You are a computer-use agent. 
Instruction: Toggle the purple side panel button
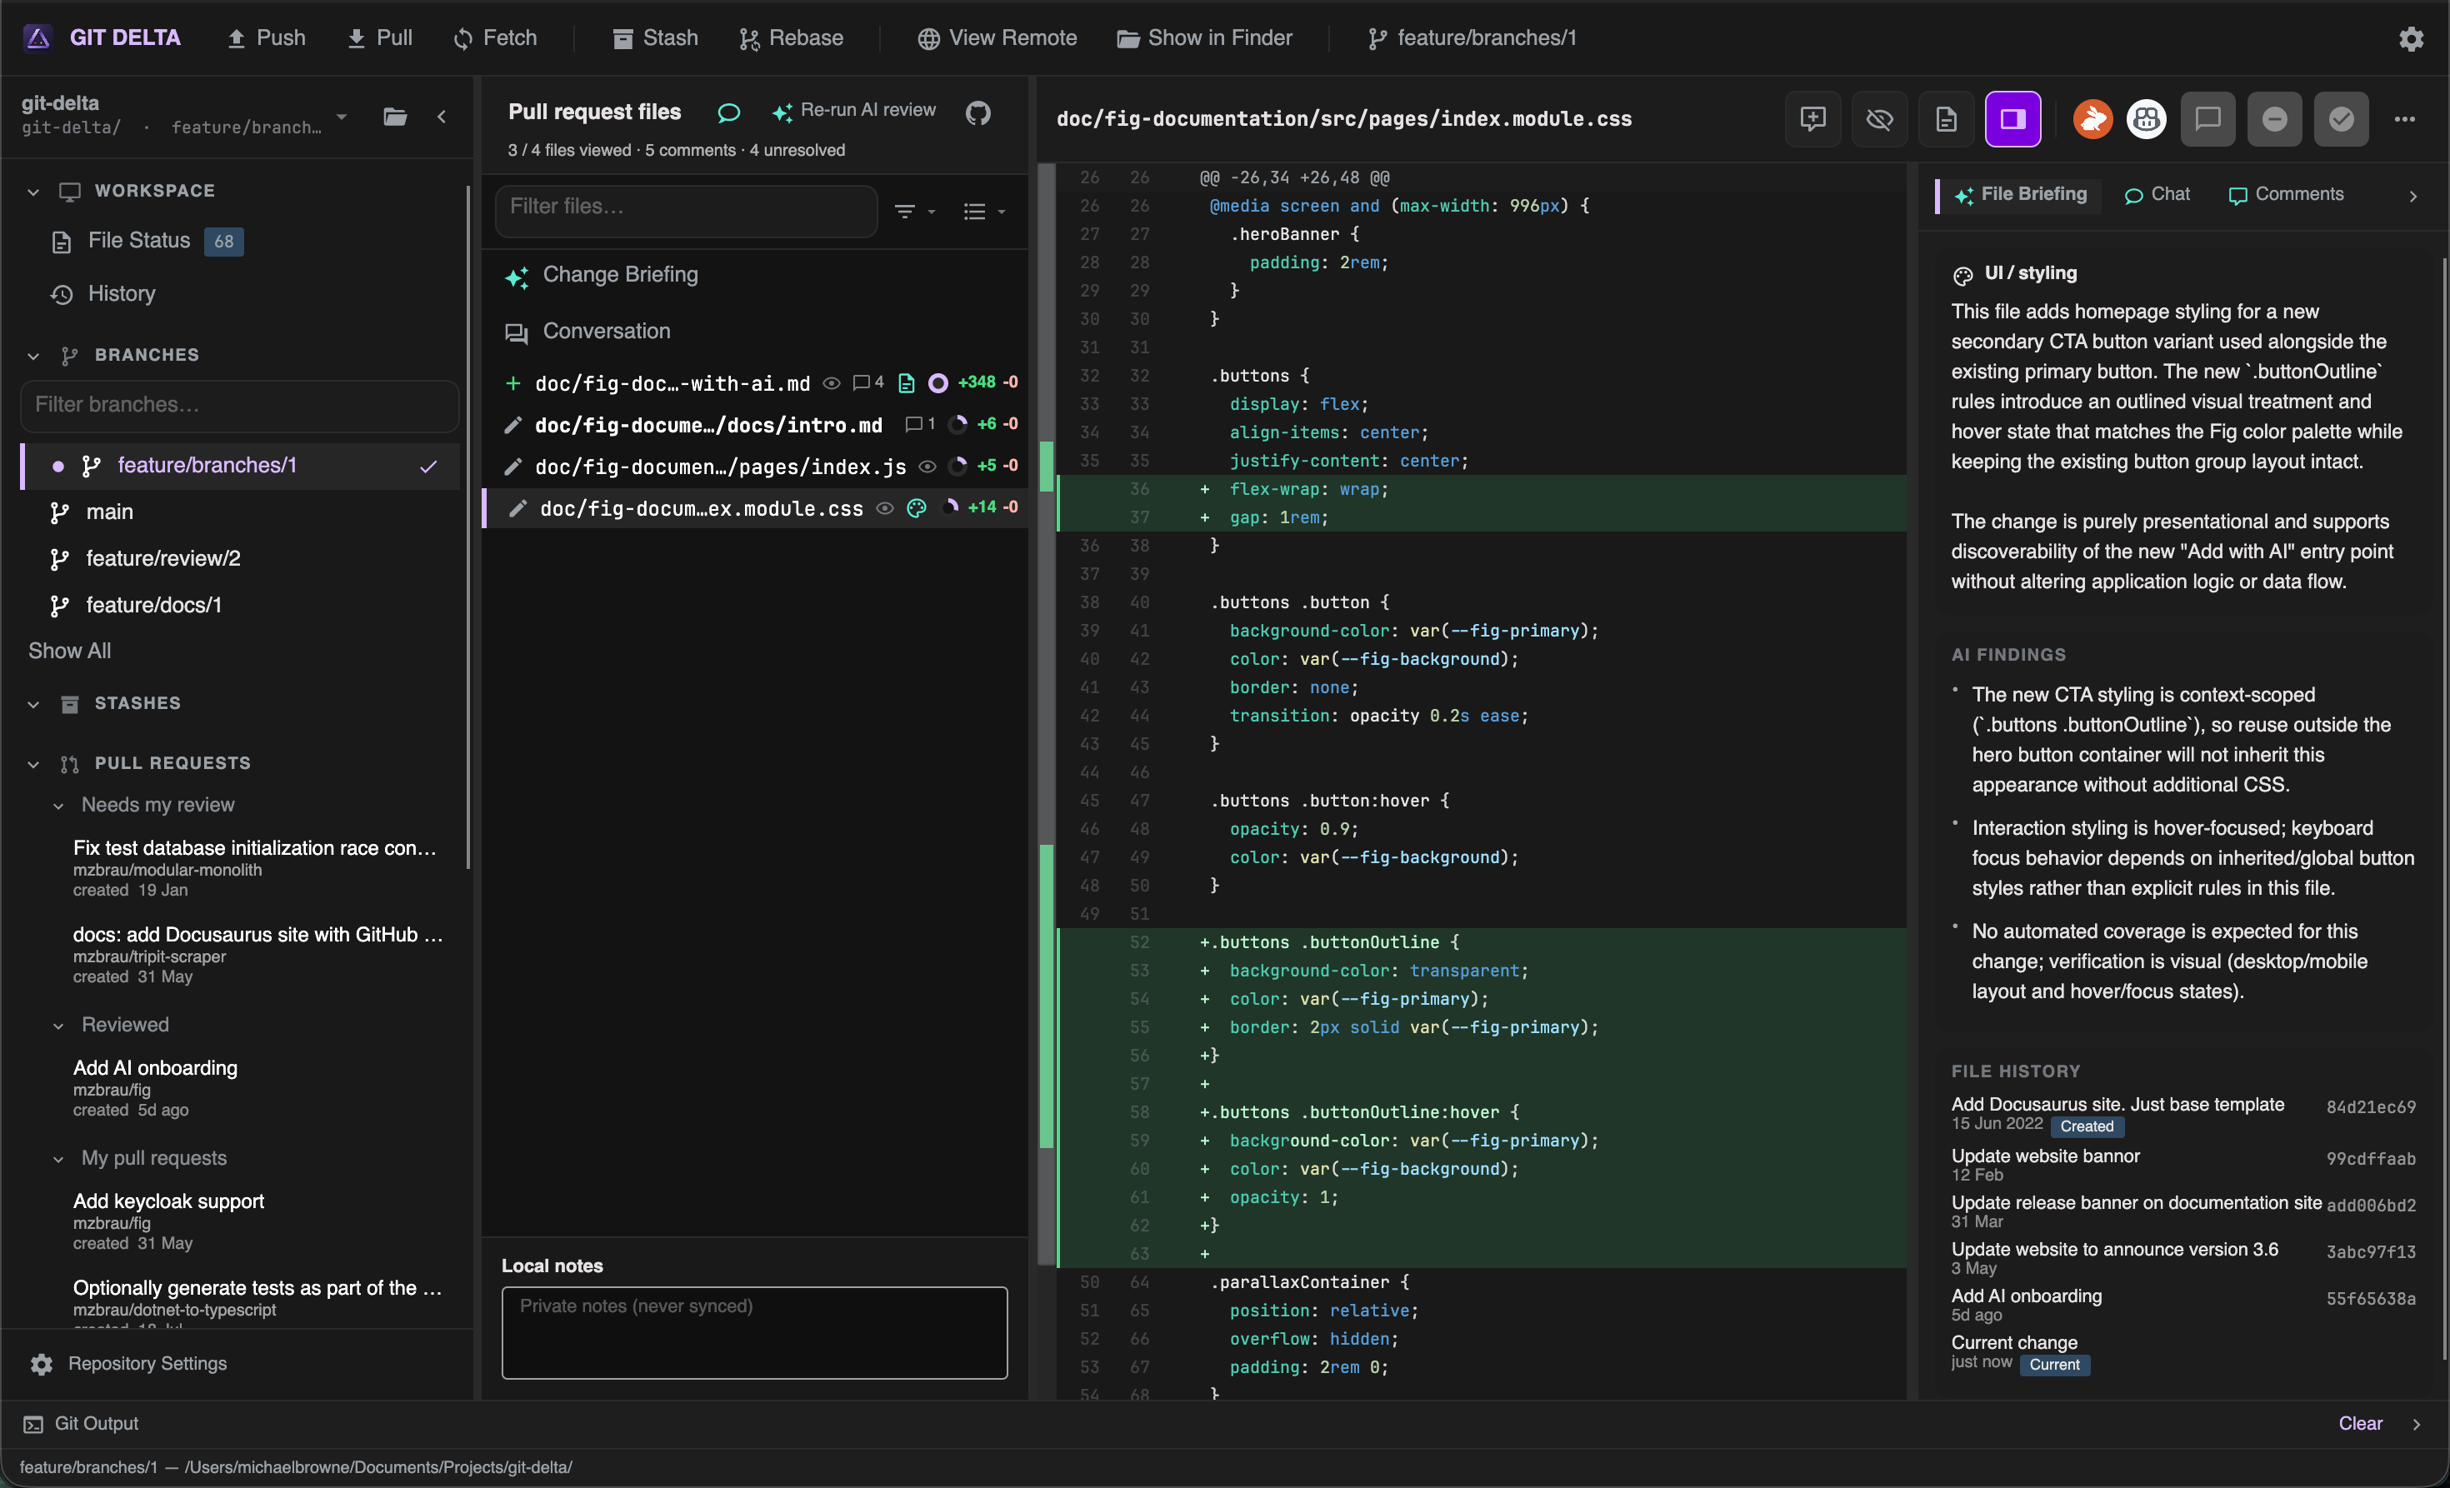tap(2012, 119)
